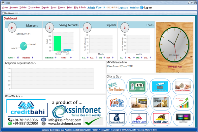Open the Reports menu
This screenshot has width=198, height=132.
click(x=62, y=8)
